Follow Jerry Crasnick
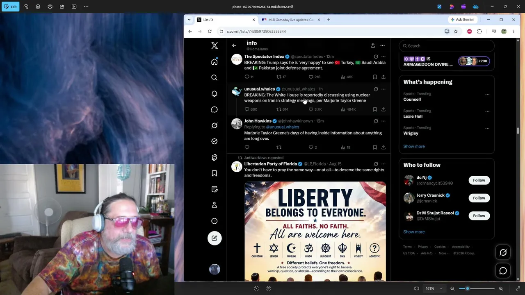 [x=479, y=198]
